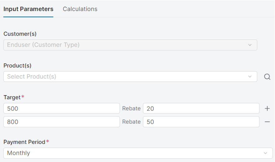The width and height of the screenshot is (275, 162).
Task: Open the Enduser (Customer Type) dropdown
Action: (130, 45)
